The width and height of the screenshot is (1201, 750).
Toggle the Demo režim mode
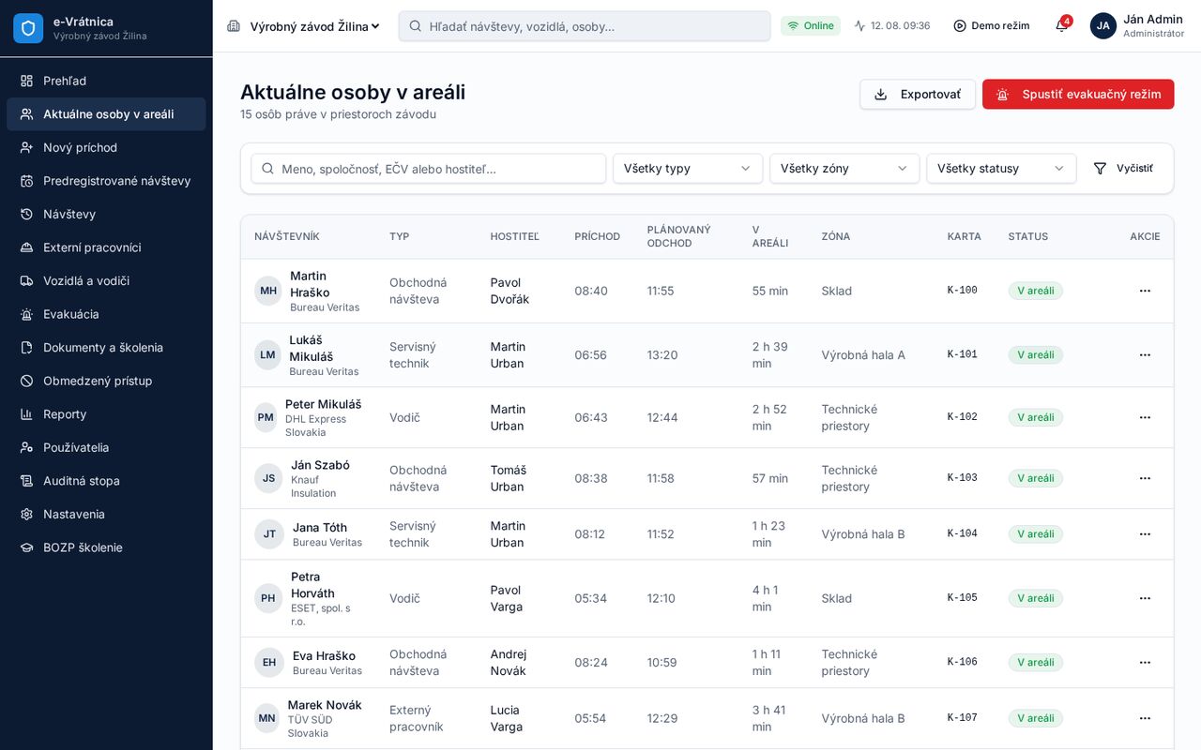coord(992,26)
